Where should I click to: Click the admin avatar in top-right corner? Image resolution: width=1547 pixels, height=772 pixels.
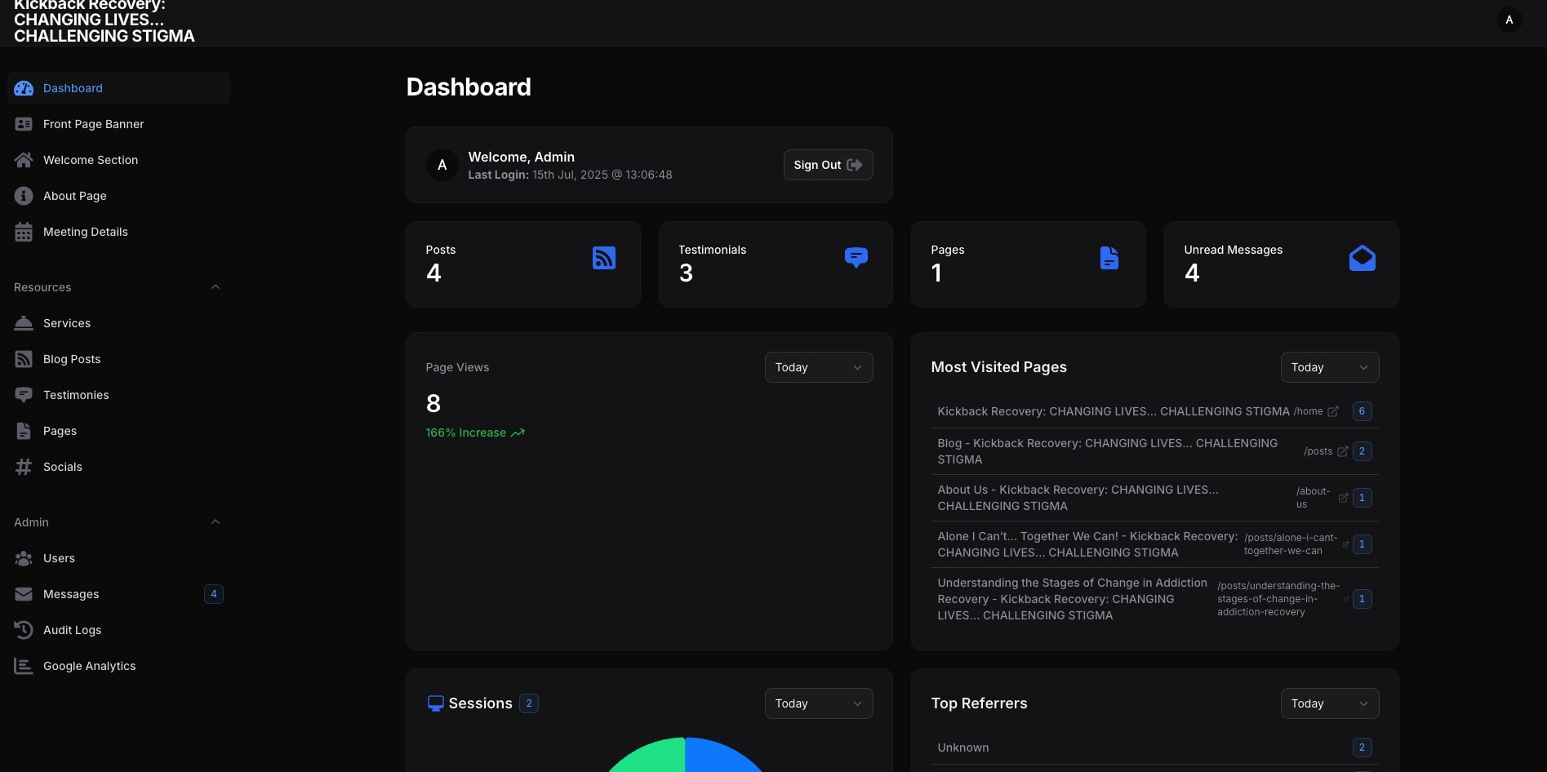point(1509,20)
